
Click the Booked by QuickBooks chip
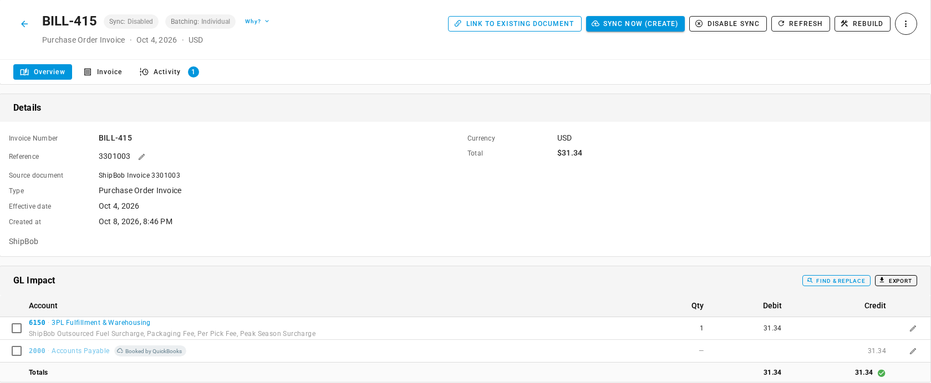(x=150, y=351)
